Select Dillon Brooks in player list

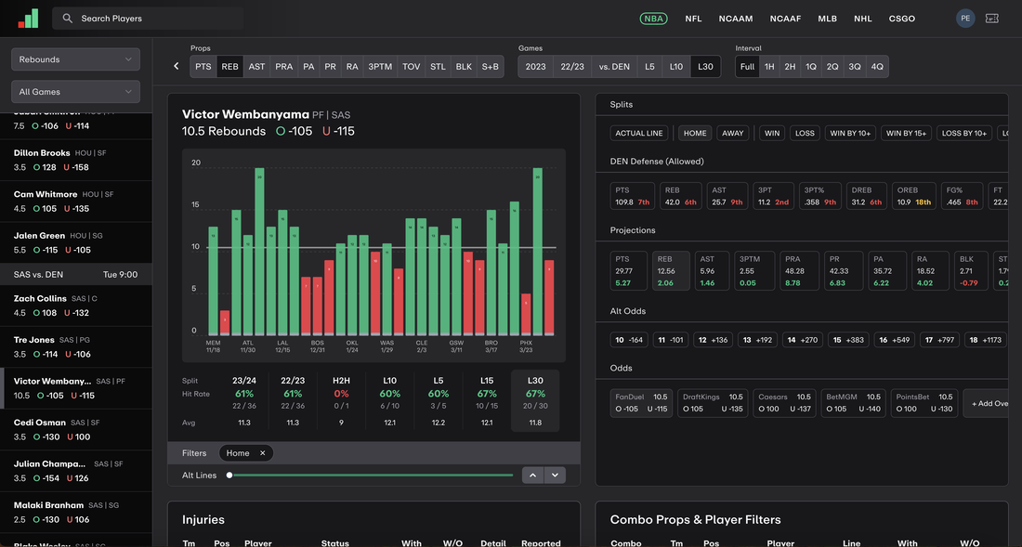click(x=75, y=160)
